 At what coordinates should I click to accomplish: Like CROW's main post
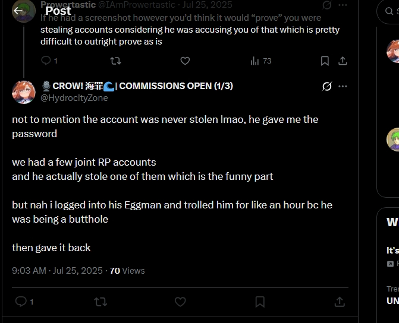(x=180, y=302)
